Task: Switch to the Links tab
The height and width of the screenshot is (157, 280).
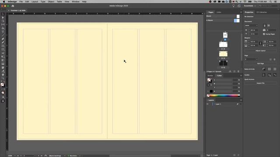Action: (x=219, y=12)
